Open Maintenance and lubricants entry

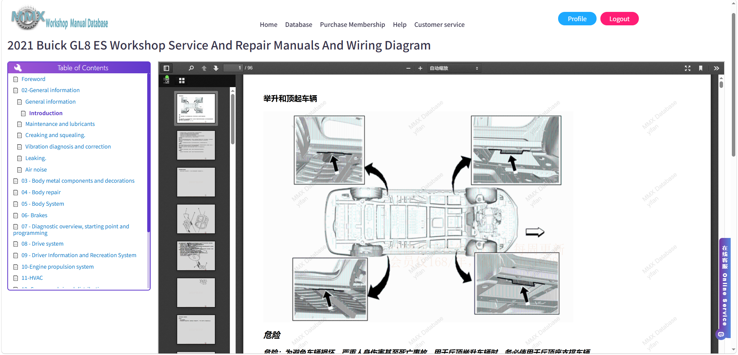click(60, 124)
